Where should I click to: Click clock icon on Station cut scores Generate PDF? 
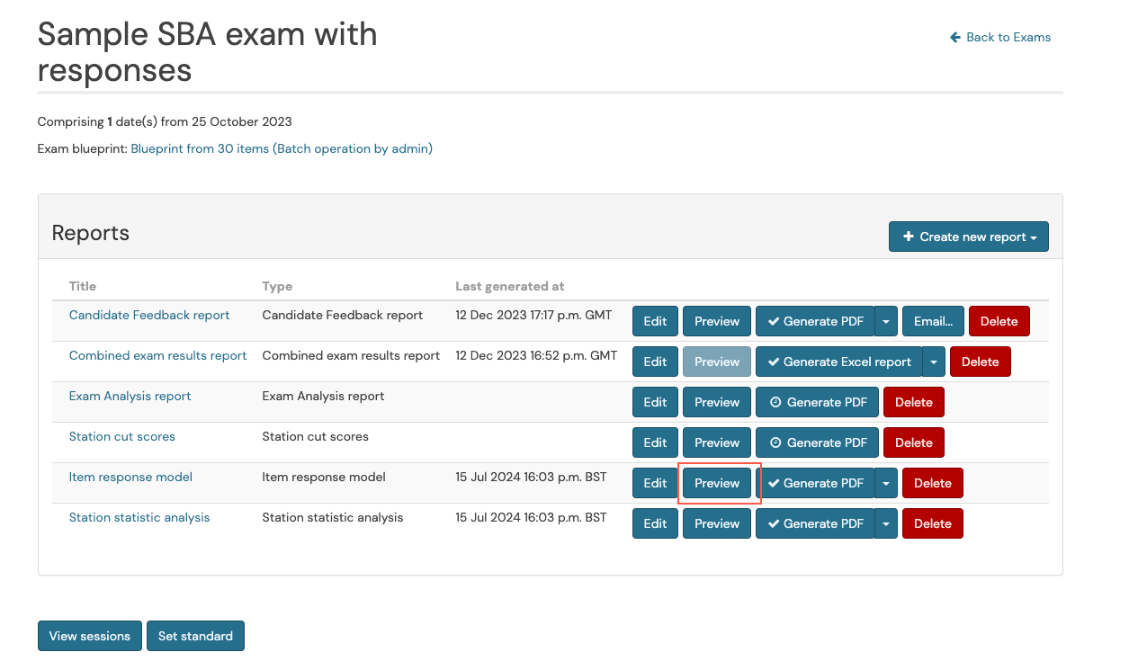tap(774, 442)
